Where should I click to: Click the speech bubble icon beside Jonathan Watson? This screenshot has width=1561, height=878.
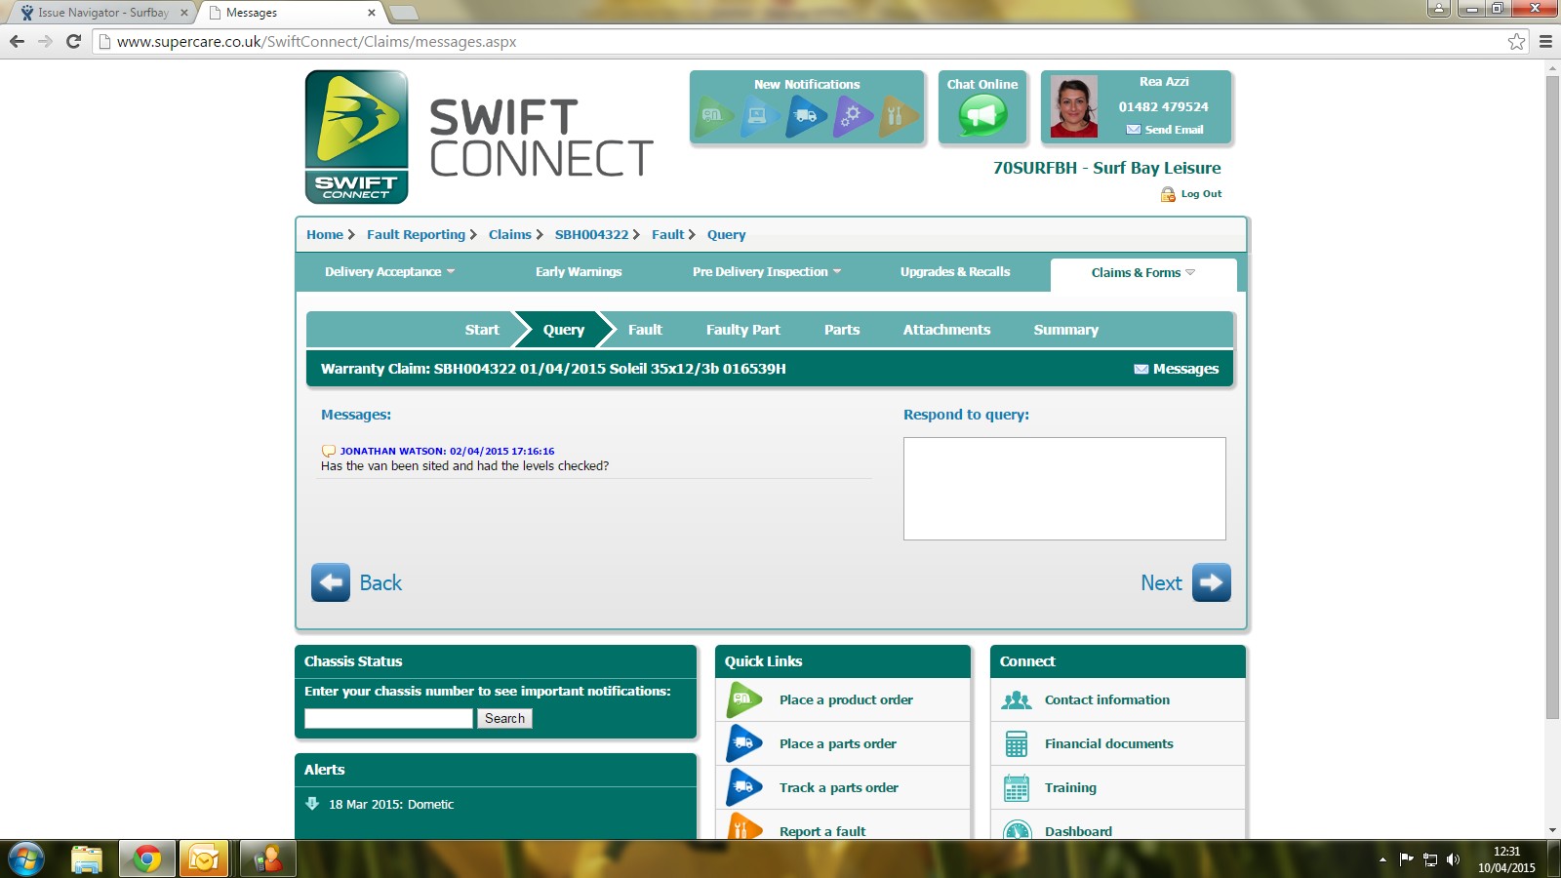[x=329, y=451]
